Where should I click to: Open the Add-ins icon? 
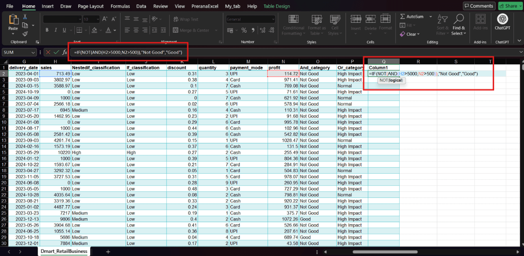(480, 19)
